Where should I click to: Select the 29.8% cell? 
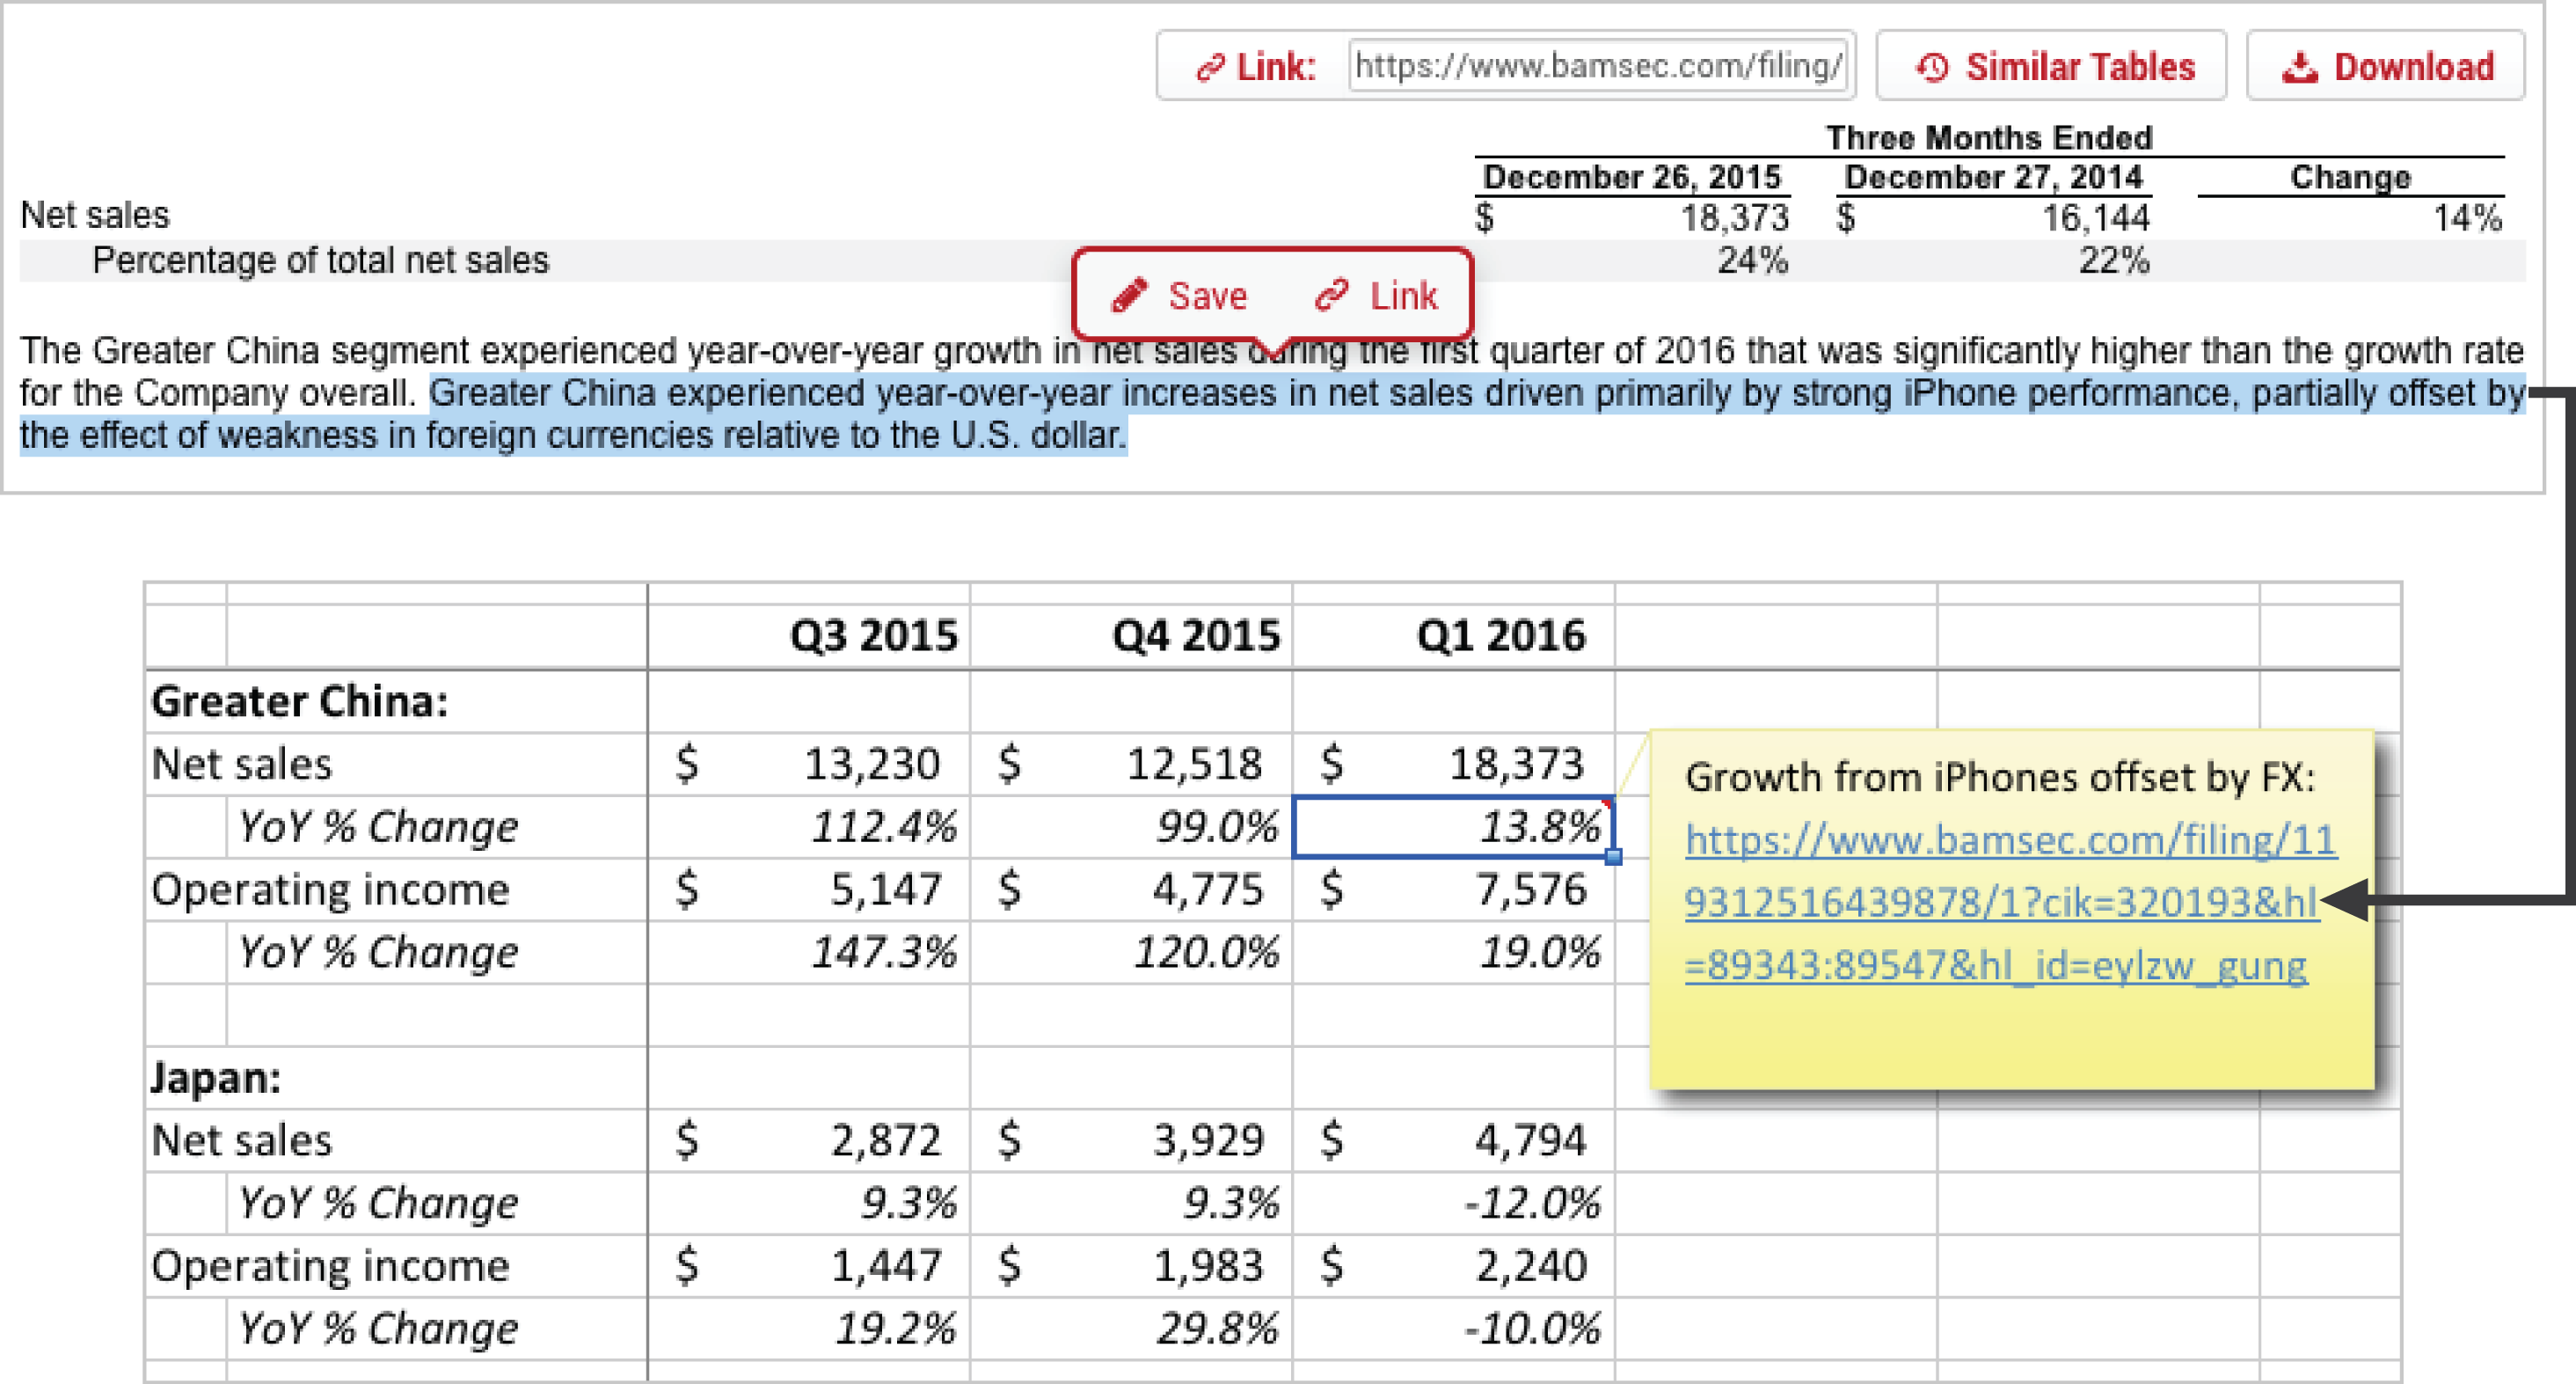tap(1131, 1329)
